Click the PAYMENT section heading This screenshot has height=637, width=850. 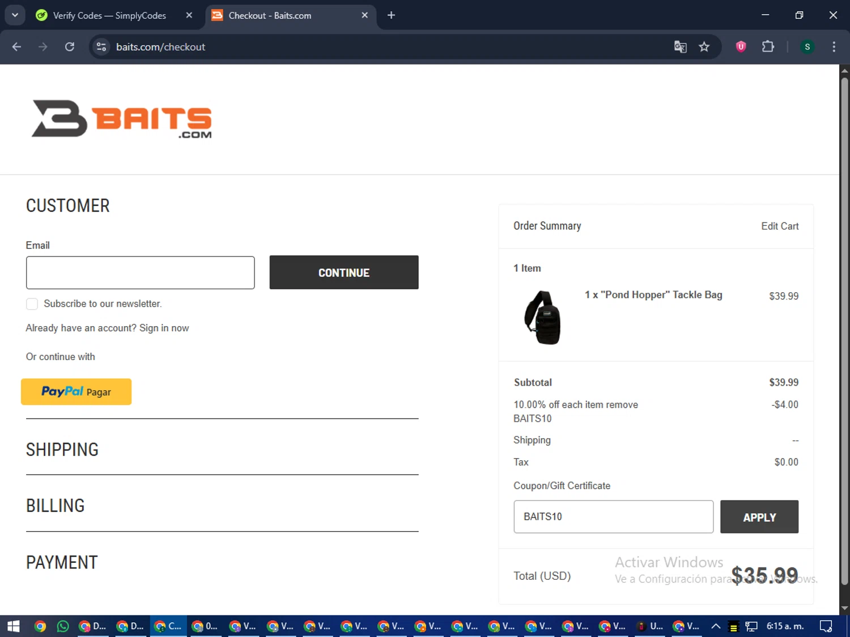[62, 562]
